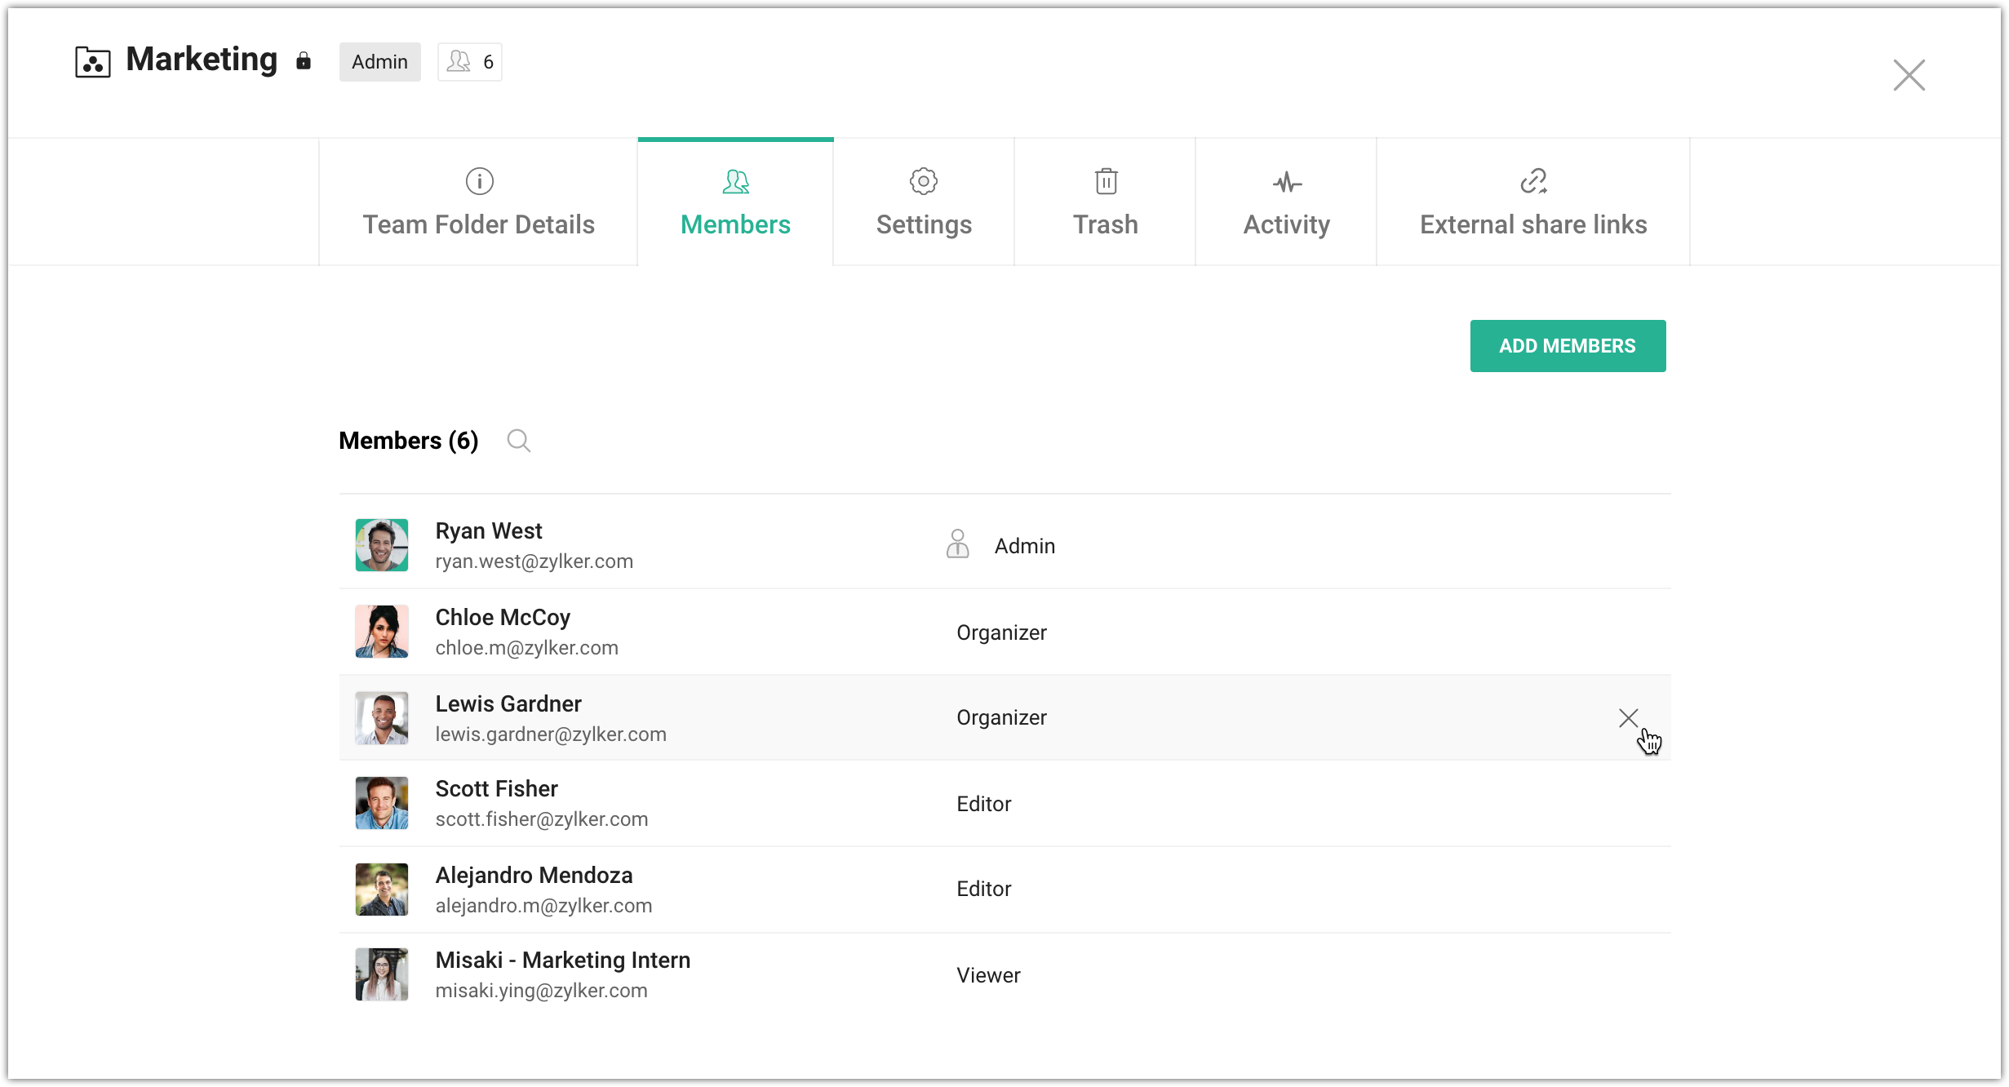Switch to the Settings tab
This screenshot has height=1087, width=2009.
click(x=924, y=202)
